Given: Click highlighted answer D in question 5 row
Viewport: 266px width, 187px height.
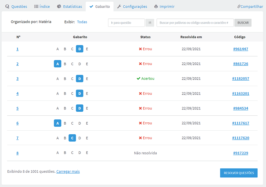Looking at the screenshot, I should [79, 108].
